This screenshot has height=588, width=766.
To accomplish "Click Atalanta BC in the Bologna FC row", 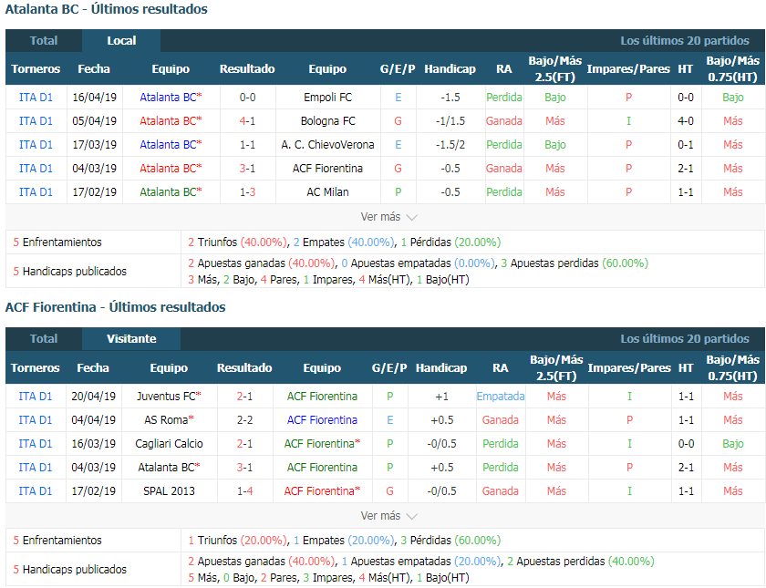I will pos(171,121).
